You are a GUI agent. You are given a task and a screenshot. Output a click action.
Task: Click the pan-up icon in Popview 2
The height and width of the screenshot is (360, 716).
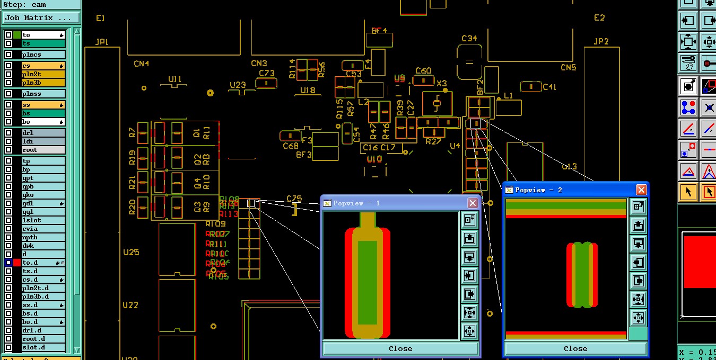point(638,225)
